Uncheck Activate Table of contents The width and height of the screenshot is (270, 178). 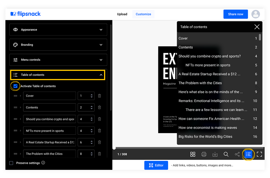[15, 86]
